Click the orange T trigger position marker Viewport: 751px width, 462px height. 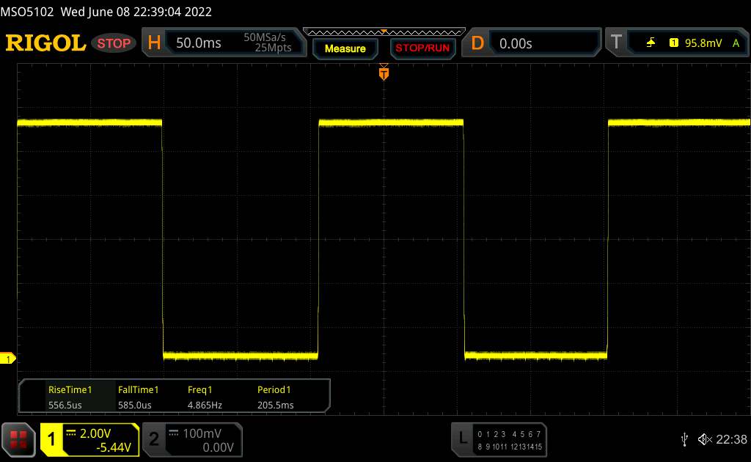[x=384, y=73]
